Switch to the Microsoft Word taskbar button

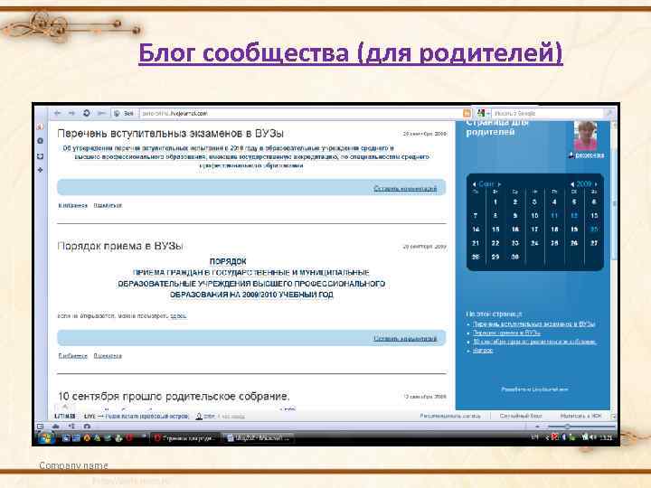259,438
